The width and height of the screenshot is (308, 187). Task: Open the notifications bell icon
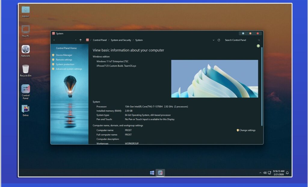pyautogui.click(x=287, y=173)
